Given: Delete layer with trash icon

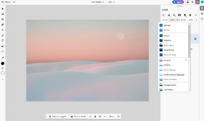Looking at the screenshot, I should tap(190, 15).
